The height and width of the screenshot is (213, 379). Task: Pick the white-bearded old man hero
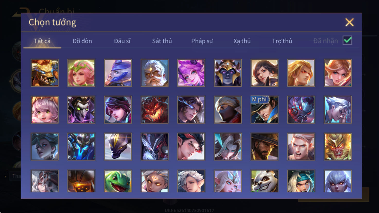[x=155, y=73]
